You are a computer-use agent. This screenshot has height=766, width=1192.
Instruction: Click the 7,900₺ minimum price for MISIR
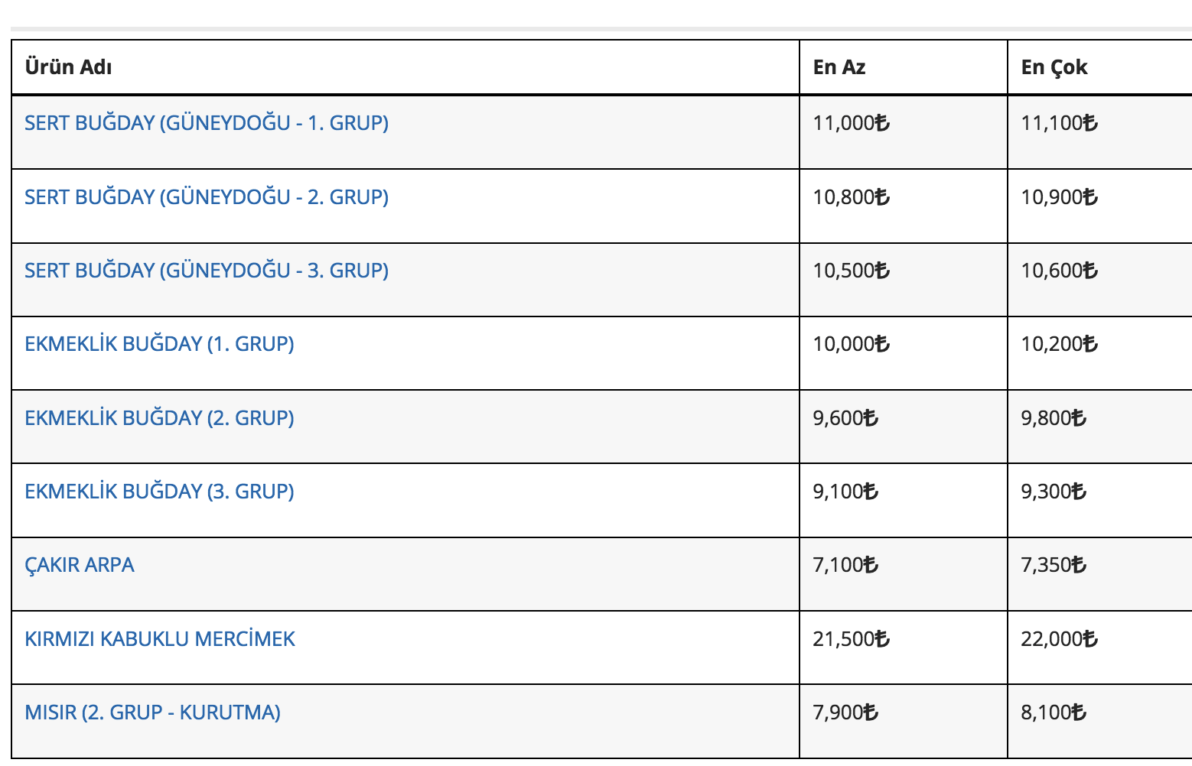click(845, 712)
